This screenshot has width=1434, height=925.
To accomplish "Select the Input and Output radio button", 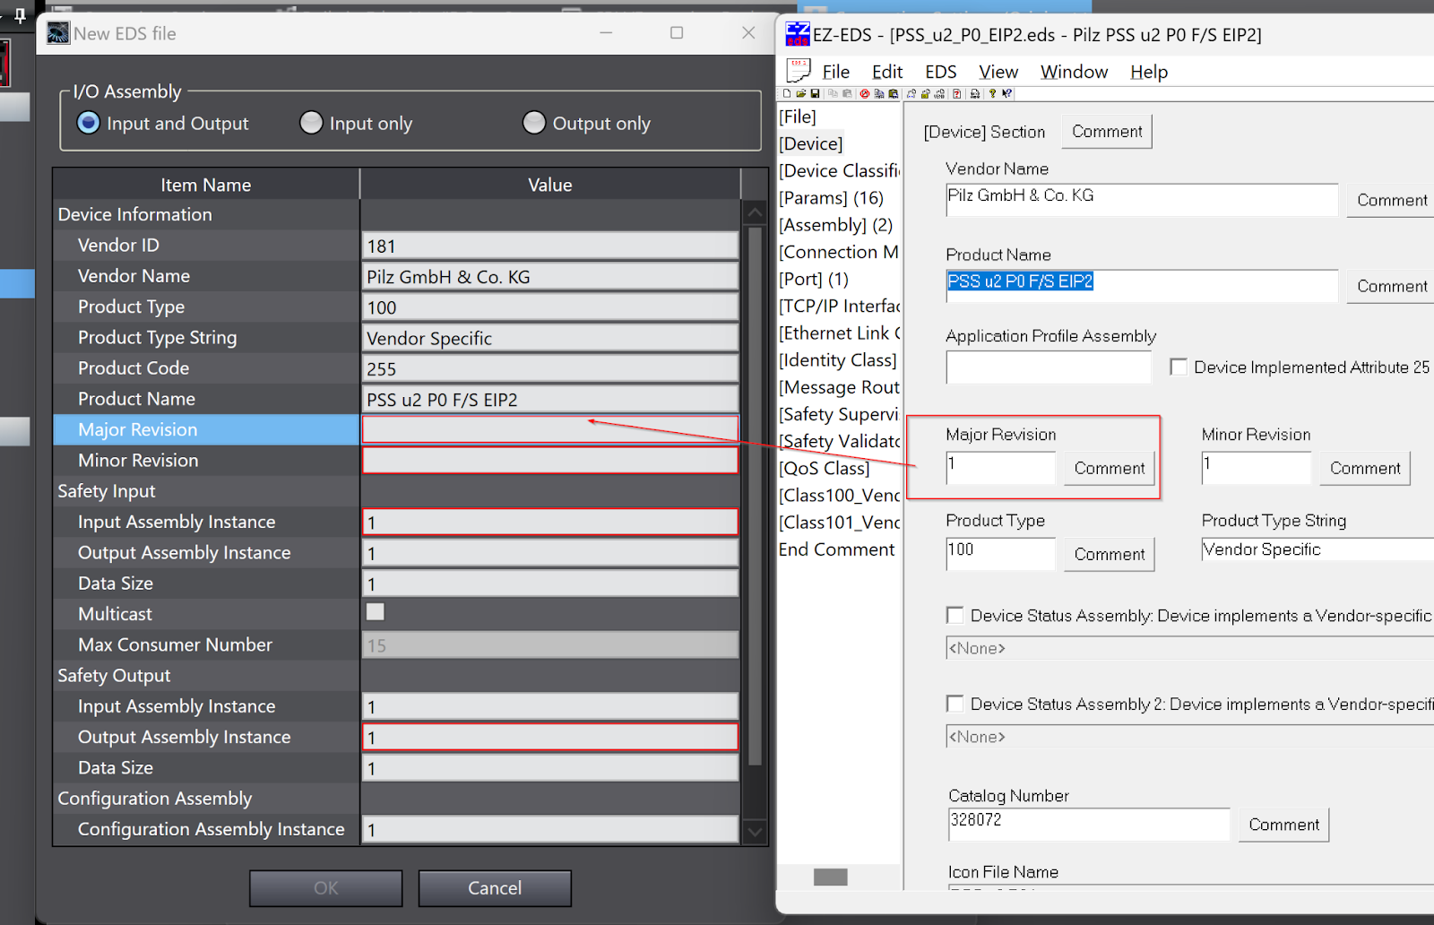I will (88, 123).
